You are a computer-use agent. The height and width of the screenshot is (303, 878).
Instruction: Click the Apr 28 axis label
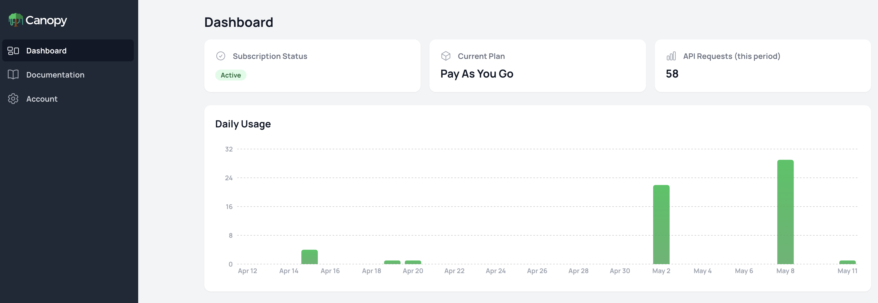[578, 271]
